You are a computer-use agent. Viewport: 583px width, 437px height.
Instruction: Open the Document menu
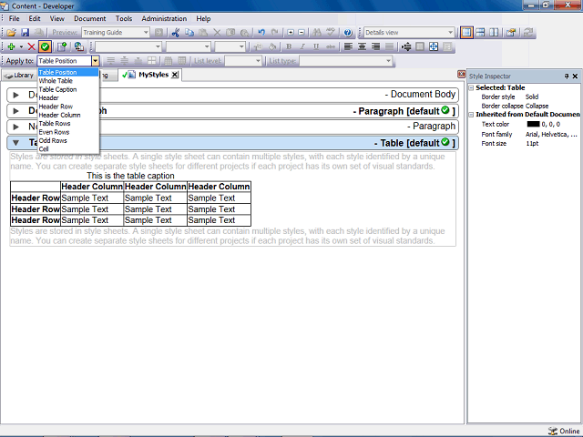point(89,18)
